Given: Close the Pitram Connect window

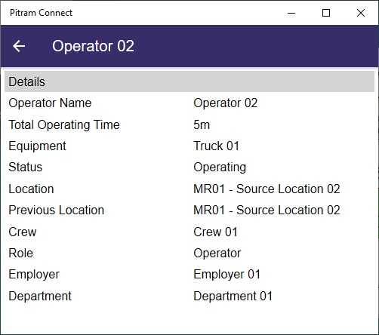Looking at the screenshot, I should [x=361, y=13].
